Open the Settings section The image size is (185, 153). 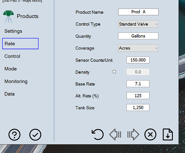click(13, 31)
